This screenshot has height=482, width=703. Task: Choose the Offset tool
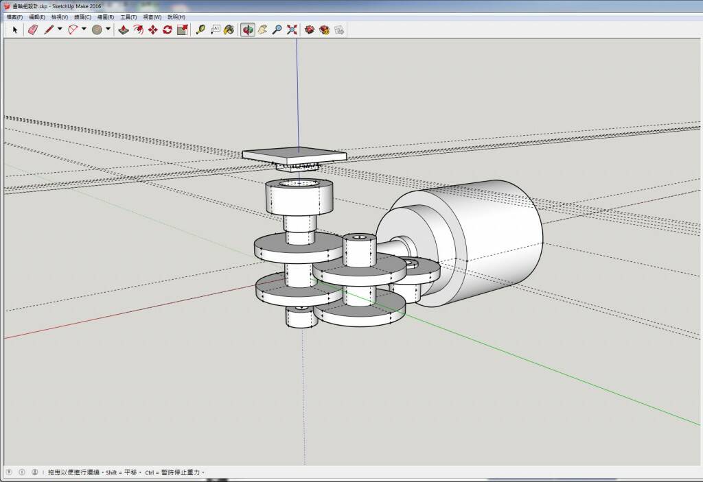tap(139, 30)
